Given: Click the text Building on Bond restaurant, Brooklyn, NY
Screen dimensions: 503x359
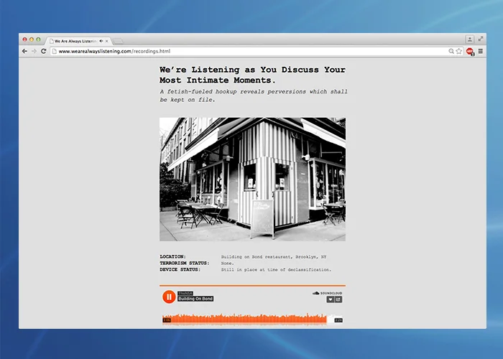Looking at the screenshot, I should pyautogui.click(x=274, y=257).
